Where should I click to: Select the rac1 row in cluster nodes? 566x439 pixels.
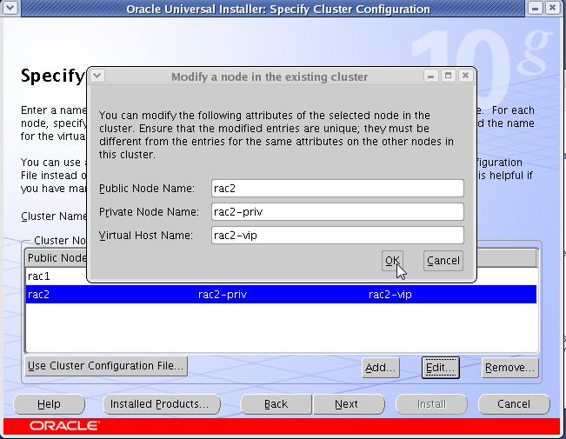56,276
